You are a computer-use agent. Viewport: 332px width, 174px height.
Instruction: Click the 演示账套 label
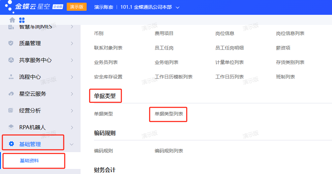tap(104, 7)
